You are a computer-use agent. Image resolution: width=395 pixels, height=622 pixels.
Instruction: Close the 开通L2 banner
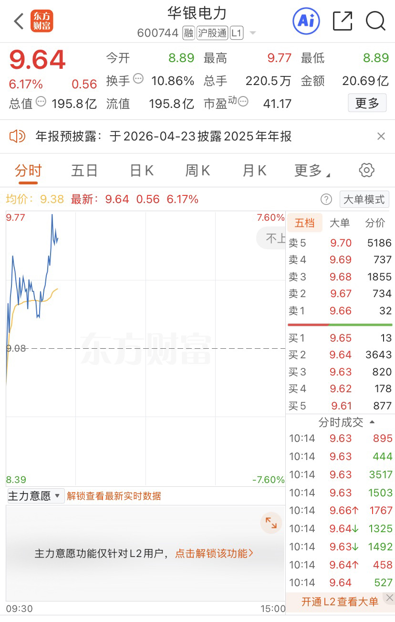coord(389,598)
